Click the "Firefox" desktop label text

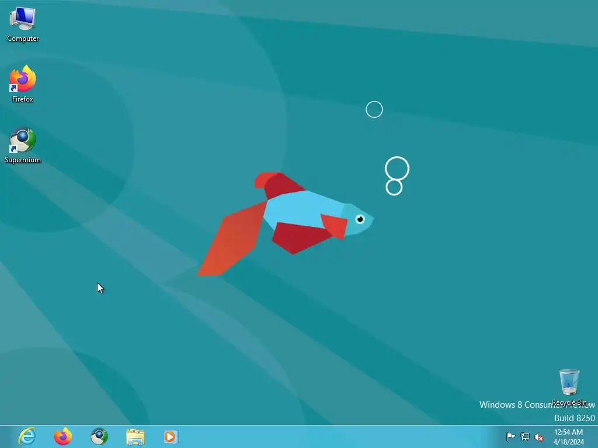coord(23,99)
